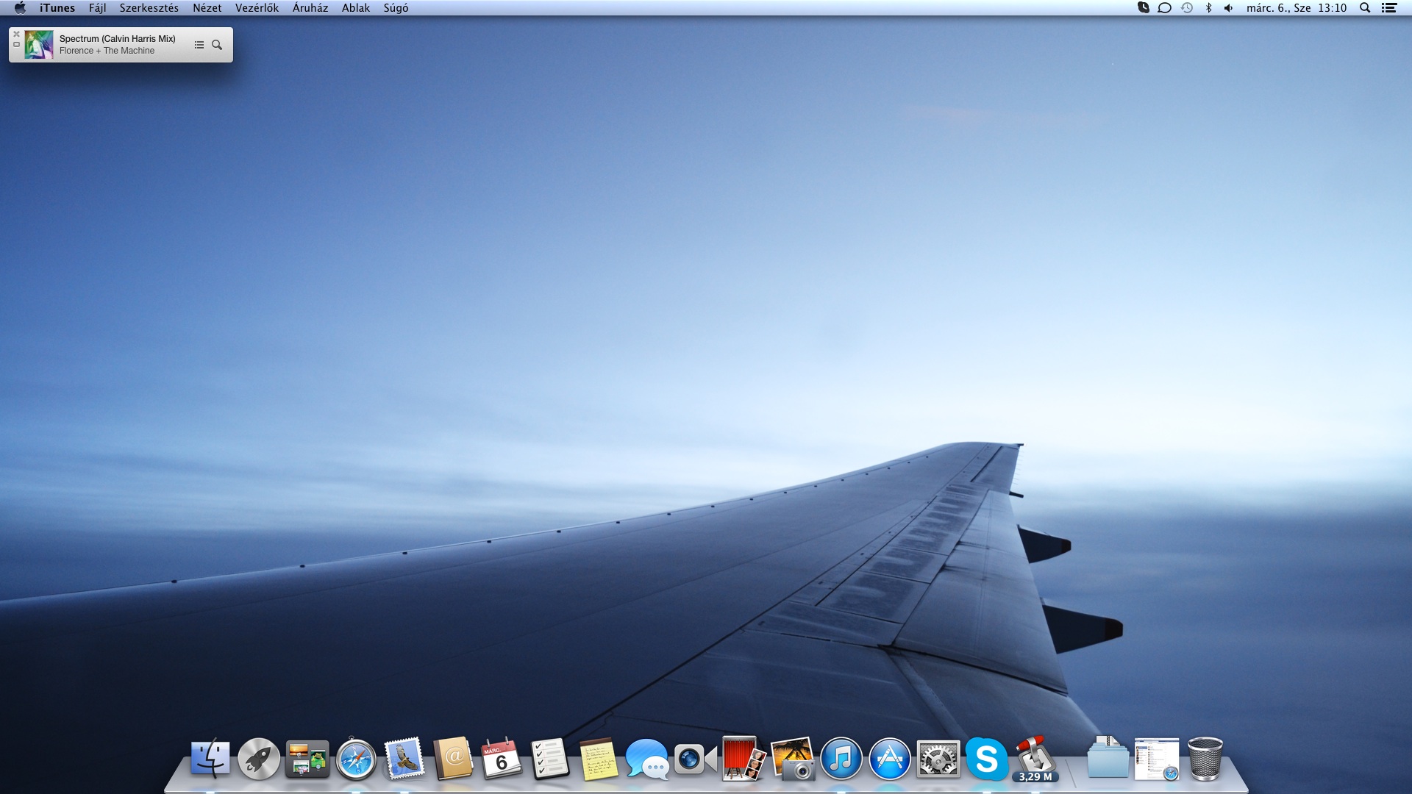Open the Vezérlők menu
The height and width of the screenshot is (794, 1412).
point(257,8)
